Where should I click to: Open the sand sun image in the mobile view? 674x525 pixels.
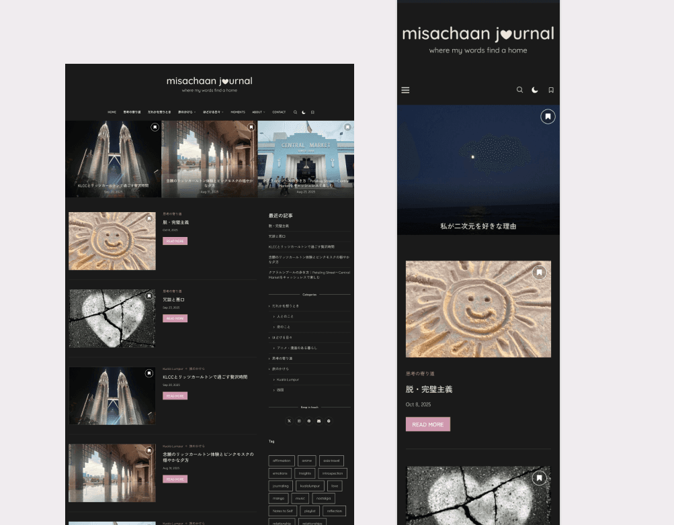478,309
